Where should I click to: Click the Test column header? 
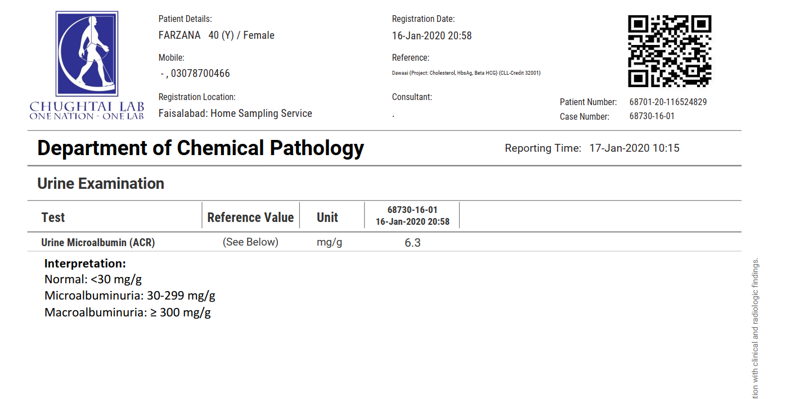pos(53,217)
